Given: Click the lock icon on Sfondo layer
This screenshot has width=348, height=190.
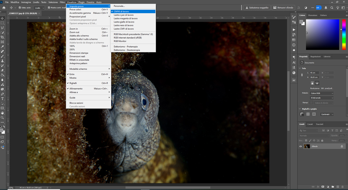Looking at the screenshot, I should click(342, 147).
